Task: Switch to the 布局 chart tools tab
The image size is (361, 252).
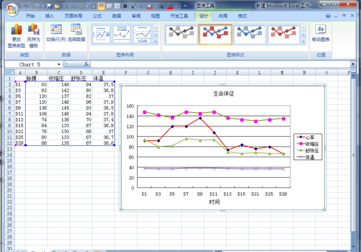Action: click(x=223, y=16)
